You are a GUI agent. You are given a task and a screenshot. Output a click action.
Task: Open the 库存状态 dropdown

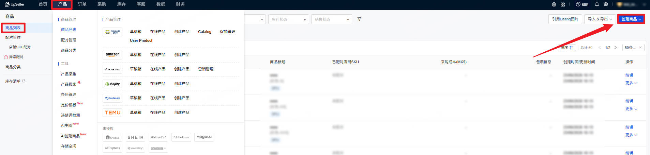tap(289, 19)
